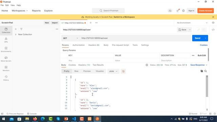Screen dimensions: 217x122
Task: Click the Switch to a Workspace link
Action: pyautogui.click(x=124, y=17)
